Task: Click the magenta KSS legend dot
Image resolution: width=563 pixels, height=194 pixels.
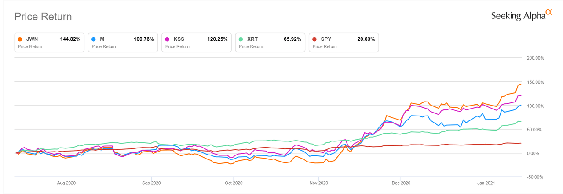Action: click(x=168, y=39)
